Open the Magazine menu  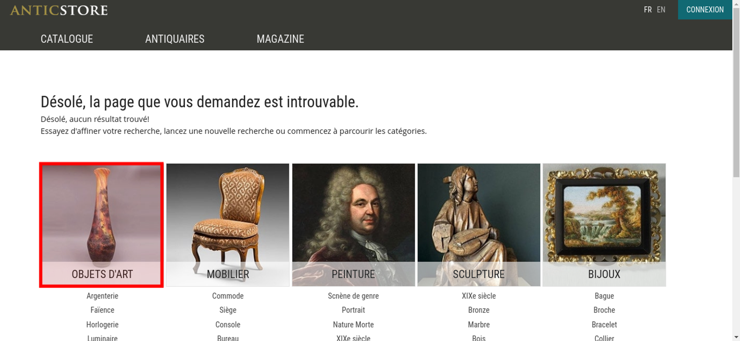[280, 39]
